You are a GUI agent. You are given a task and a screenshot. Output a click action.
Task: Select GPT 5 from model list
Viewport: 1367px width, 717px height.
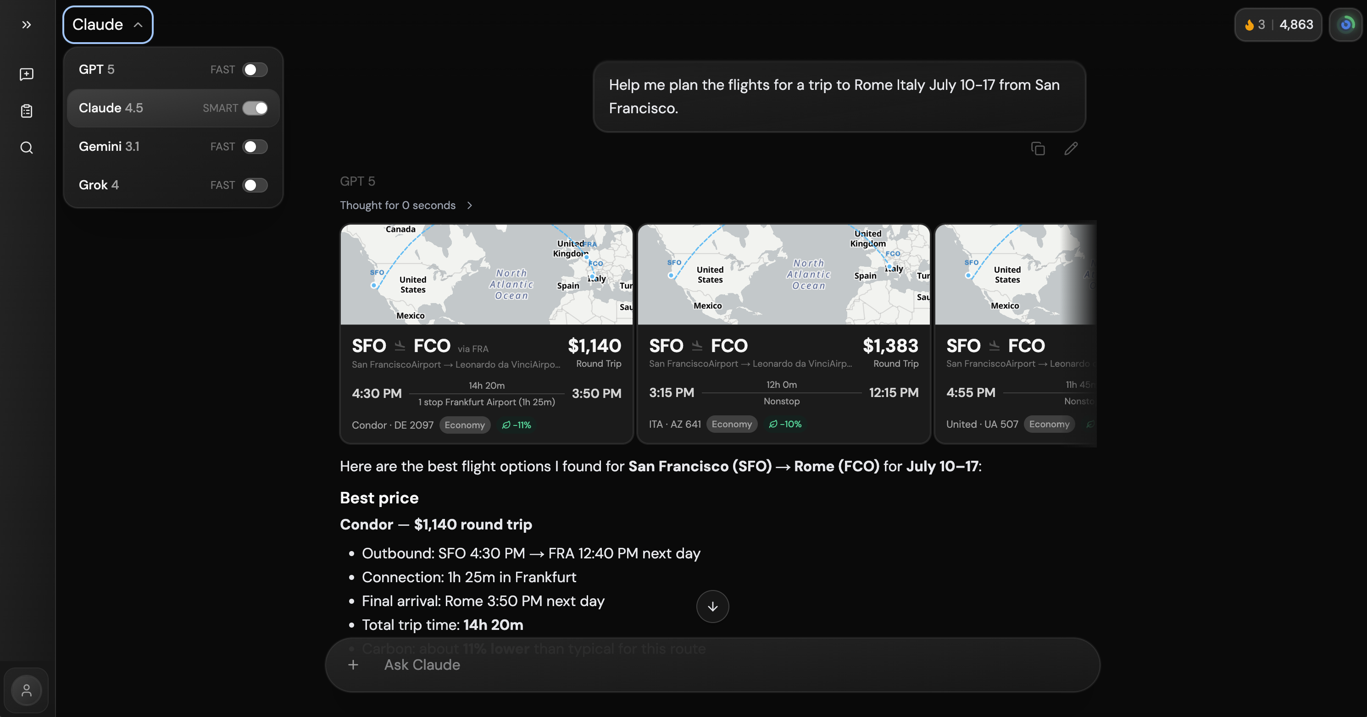coord(173,70)
